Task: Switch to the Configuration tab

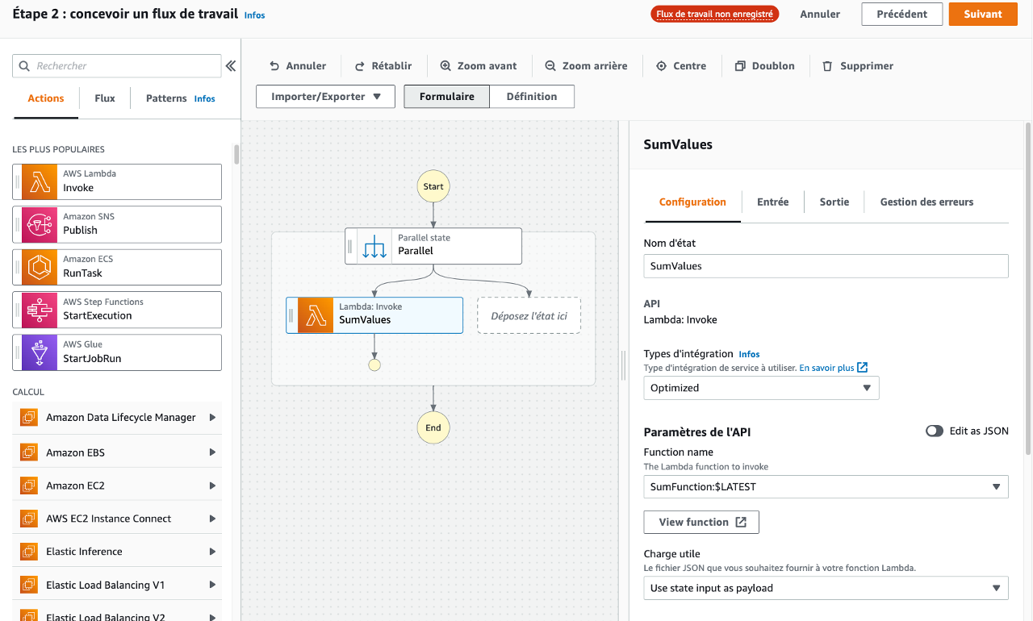Action: pyautogui.click(x=692, y=202)
